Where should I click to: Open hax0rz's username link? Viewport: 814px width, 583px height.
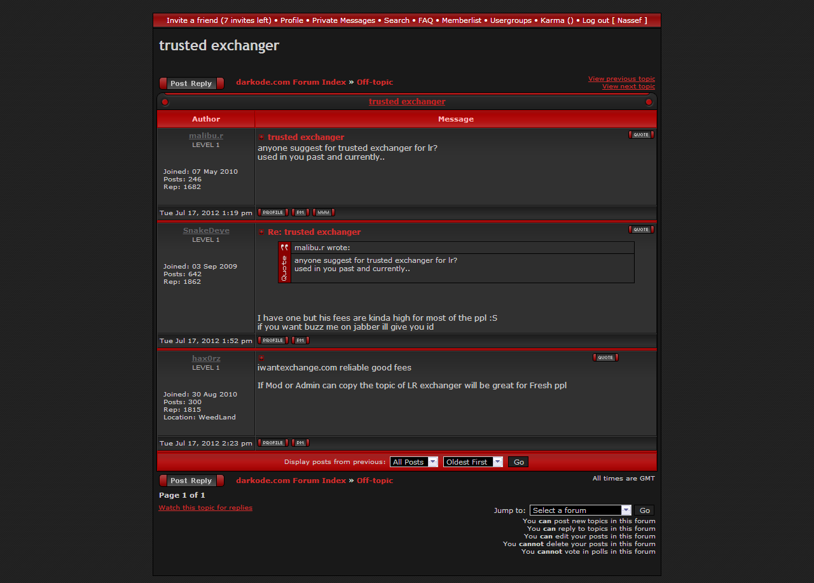click(206, 359)
